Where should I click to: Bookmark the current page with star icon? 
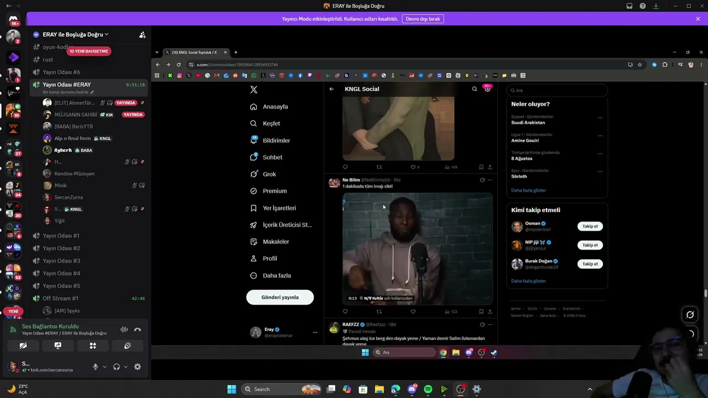coord(640,65)
